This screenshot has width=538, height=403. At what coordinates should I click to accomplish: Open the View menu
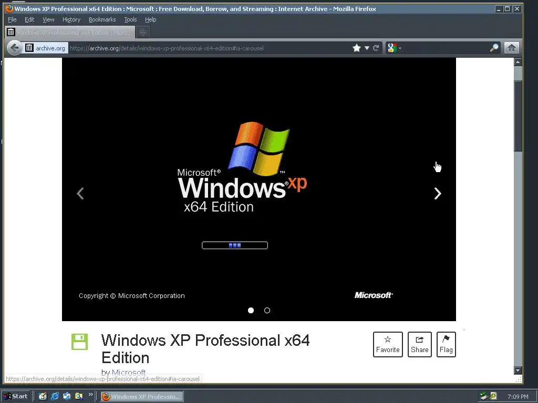click(48, 19)
